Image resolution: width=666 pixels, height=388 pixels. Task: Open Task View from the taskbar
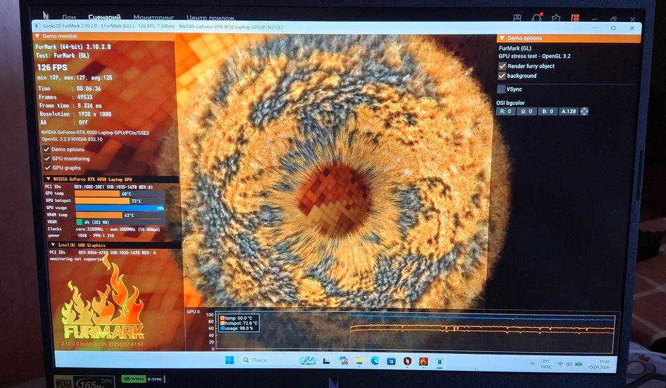coord(326,361)
